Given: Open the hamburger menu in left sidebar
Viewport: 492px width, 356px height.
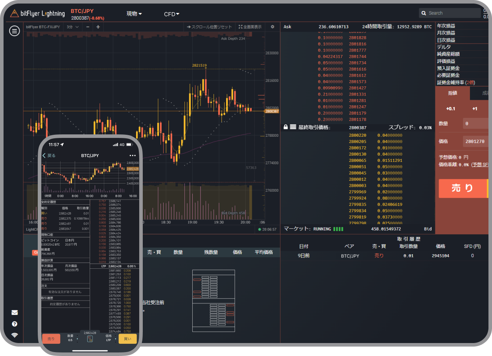Looking at the screenshot, I should point(15,31).
